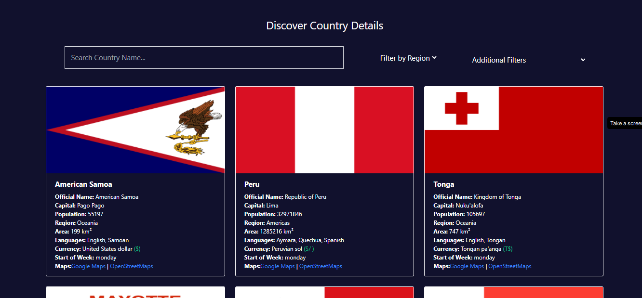
Task: Click the Tonga flag image
Action: (x=514, y=130)
